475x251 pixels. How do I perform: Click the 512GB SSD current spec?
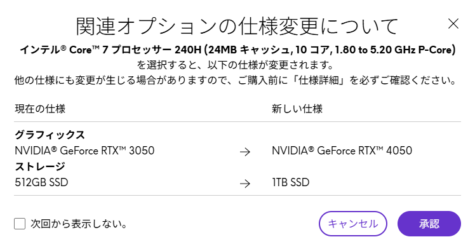41,182
